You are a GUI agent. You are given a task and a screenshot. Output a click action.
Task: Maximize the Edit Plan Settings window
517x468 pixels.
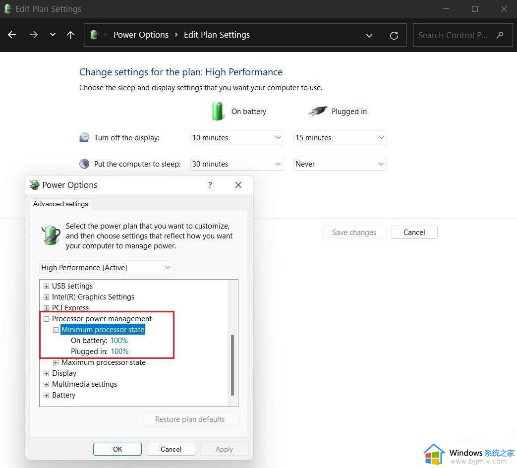[x=474, y=9]
